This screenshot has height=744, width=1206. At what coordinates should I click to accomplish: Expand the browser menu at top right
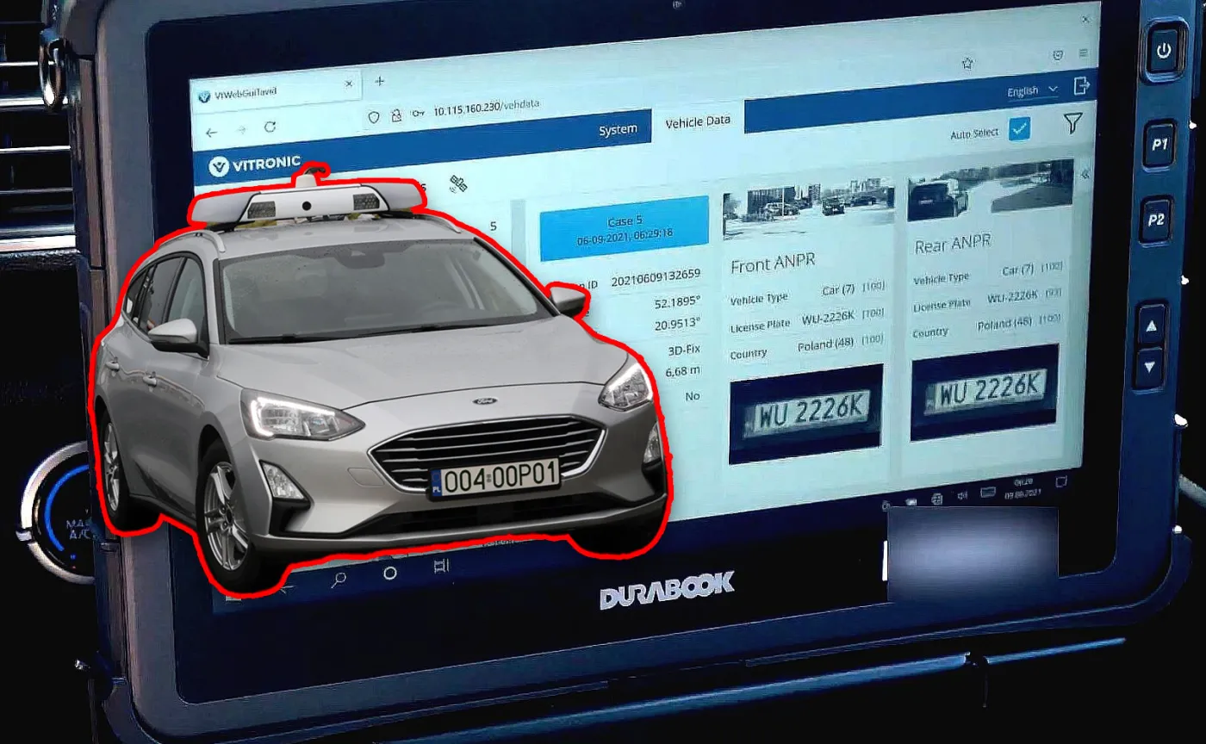(x=1083, y=51)
